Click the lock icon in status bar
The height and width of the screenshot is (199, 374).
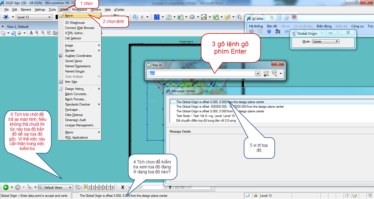[255, 195]
